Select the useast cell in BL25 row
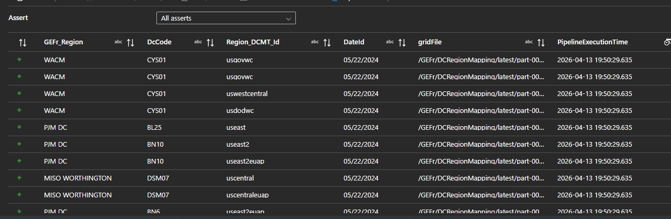 [236, 128]
